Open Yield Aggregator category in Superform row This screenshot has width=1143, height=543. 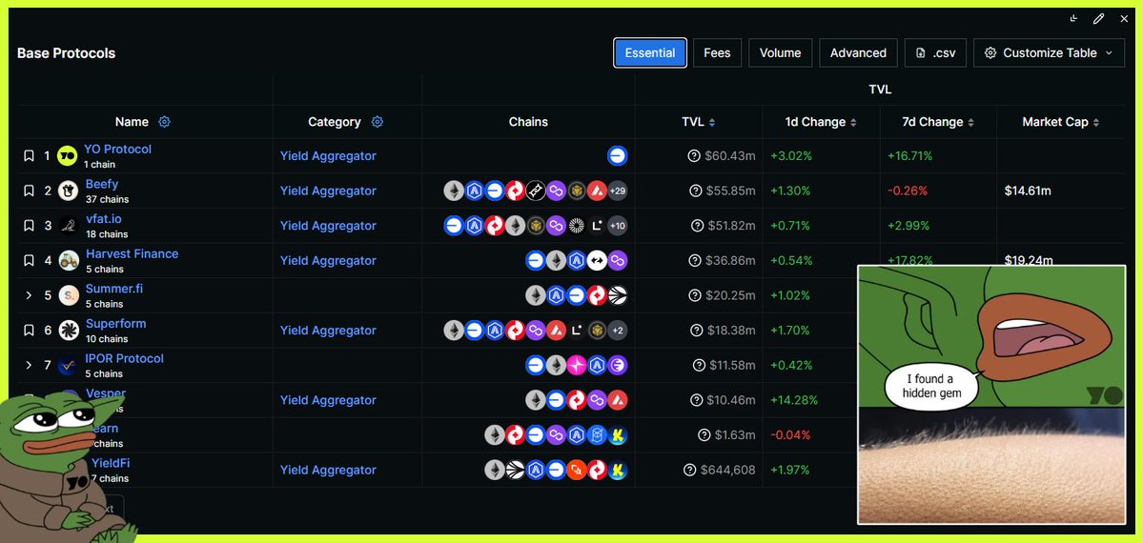click(x=328, y=331)
